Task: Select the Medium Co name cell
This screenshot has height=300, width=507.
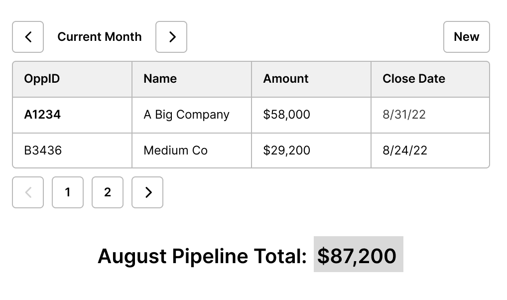Action: coord(175,150)
